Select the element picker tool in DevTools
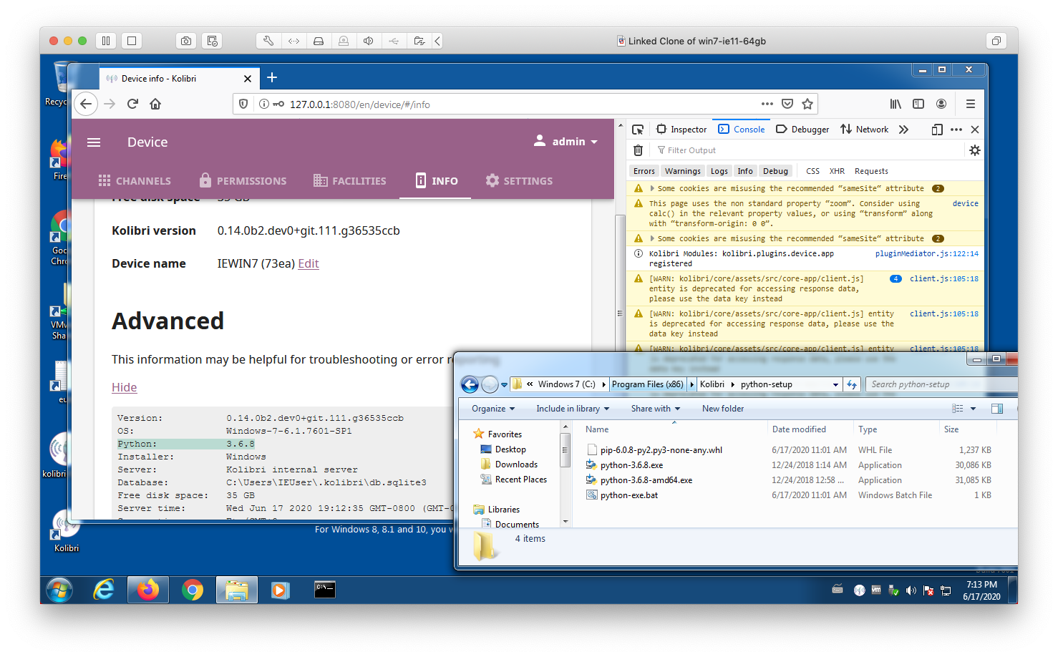 click(637, 129)
